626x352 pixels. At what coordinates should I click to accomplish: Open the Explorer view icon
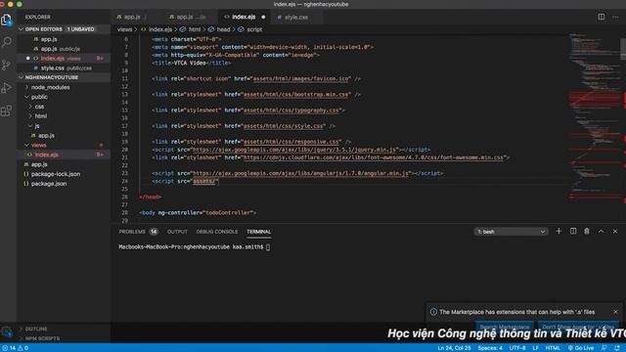7,20
